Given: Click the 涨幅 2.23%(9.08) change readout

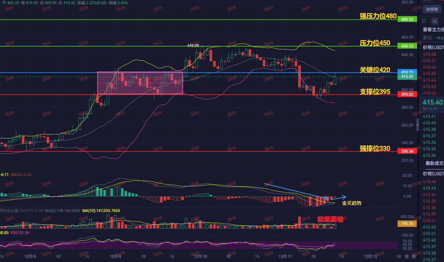Looking at the screenshot, I should click(x=92, y=3).
